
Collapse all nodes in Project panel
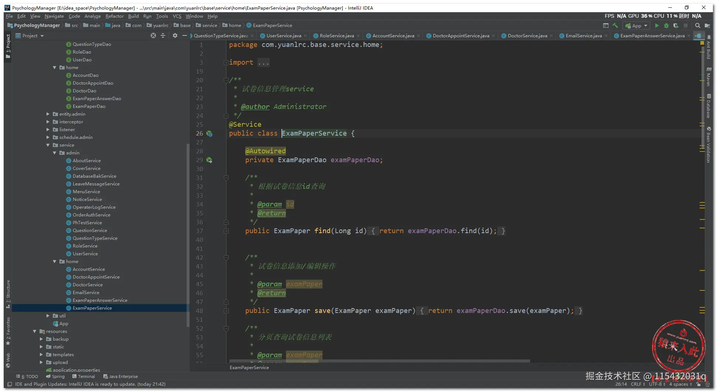click(163, 35)
